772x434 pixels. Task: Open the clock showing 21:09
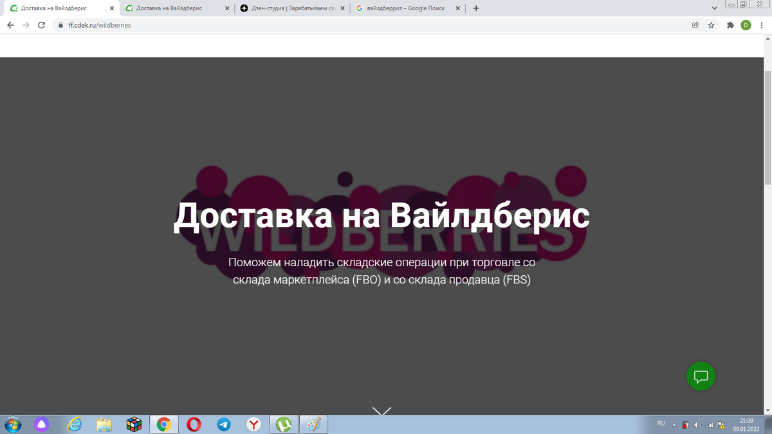tap(746, 424)
